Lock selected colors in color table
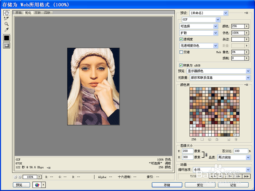The image size is (255, 191). (x=217, y=139)
